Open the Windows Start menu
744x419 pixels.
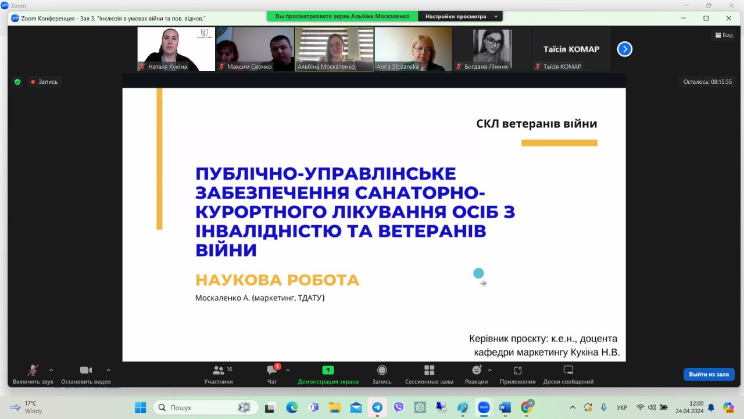point(141,407)
